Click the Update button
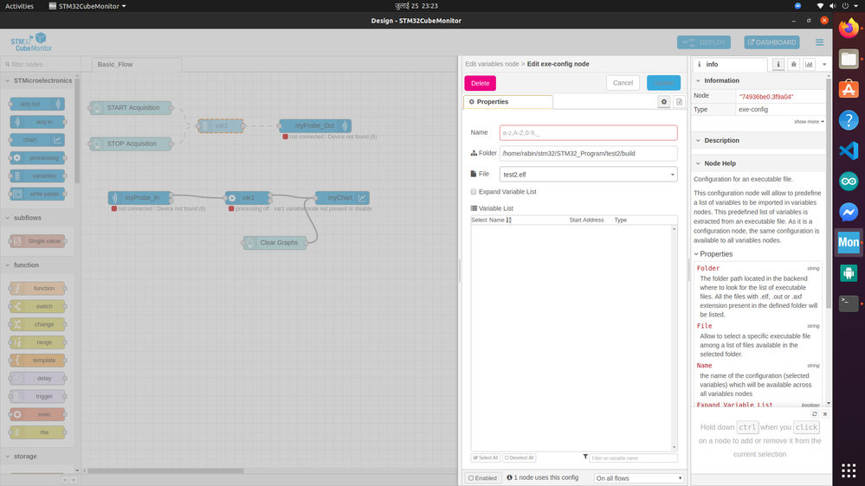This screenshot has width=865, height=486. pyautogui.click(x=663, y=83)
